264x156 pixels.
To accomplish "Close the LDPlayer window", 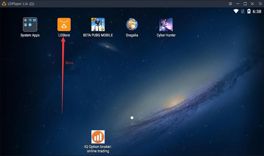I will (252, 4).
